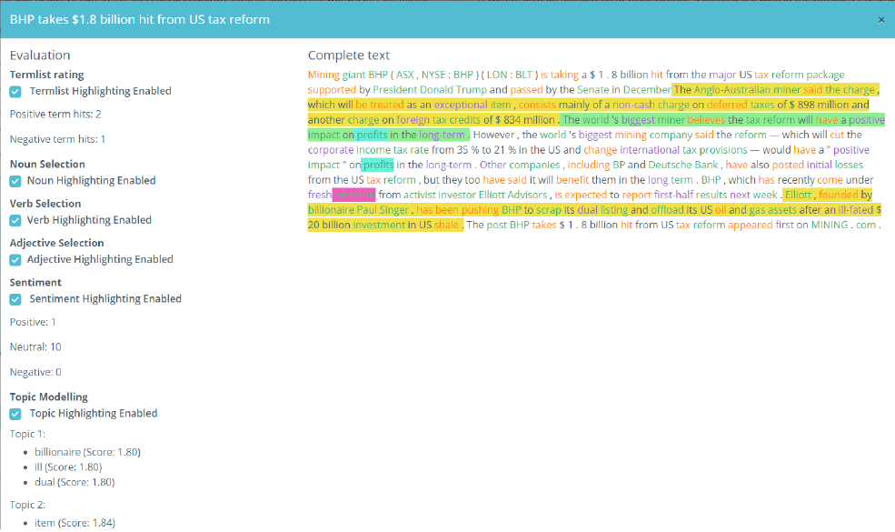Click the "Evaluation" panel heading
The width and height of the screenshot is (895, 532).
coord(40,55)
